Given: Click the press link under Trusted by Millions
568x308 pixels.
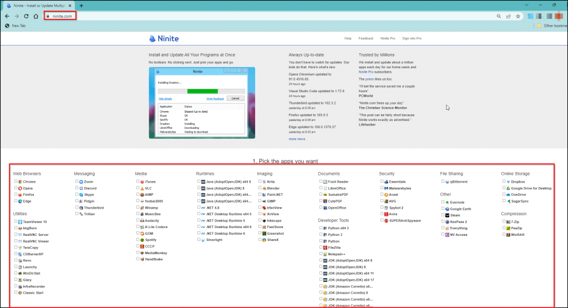Looking at the screenshot, I should click(369, 79).
